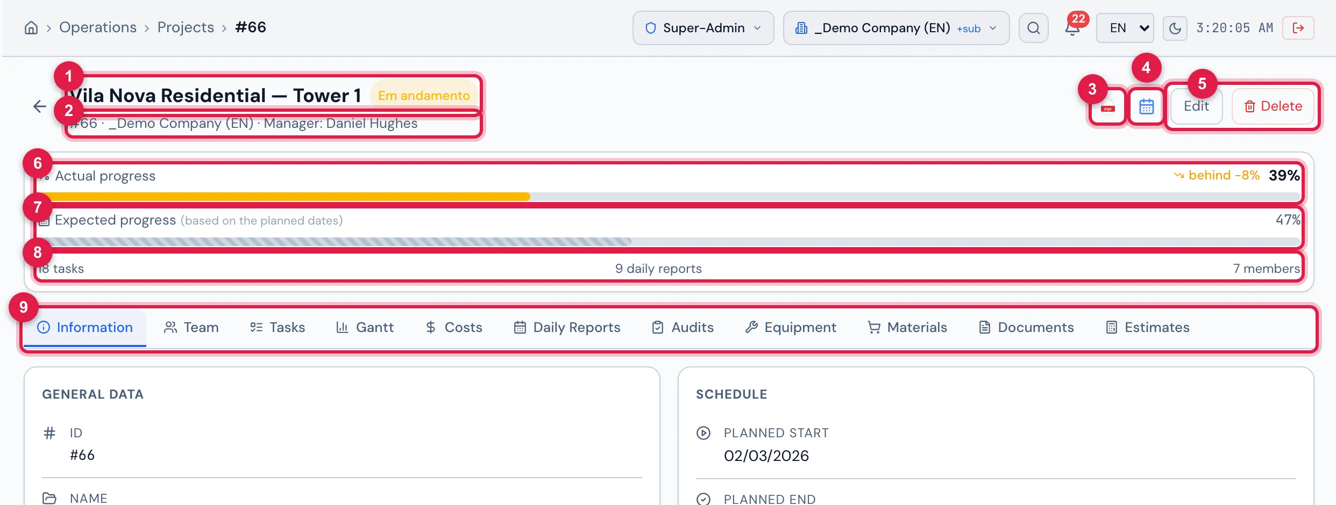The height and width of the screenshot is (505, 1336).
Task: Open the Tasks tab
Action: click(278, 328)
